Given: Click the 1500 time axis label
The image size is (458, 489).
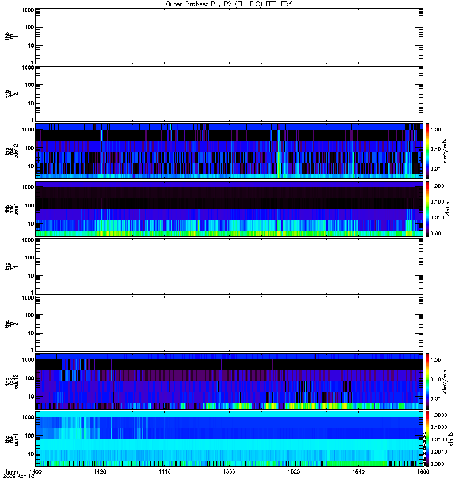Looking at the screenshot, I should 229,472.
